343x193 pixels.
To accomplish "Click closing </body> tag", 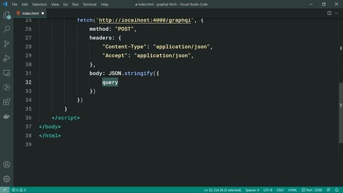I will click(50, 127).
